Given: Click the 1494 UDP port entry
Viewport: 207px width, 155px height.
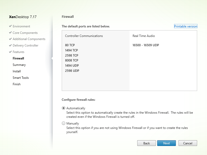Looking at the screenshot, I should (72, 65).
